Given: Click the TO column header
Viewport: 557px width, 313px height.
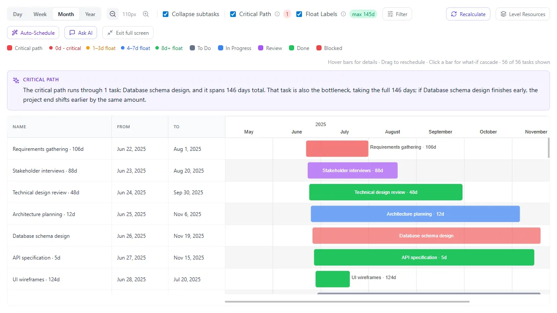Looking at the screenshot, I should [197, 127].
